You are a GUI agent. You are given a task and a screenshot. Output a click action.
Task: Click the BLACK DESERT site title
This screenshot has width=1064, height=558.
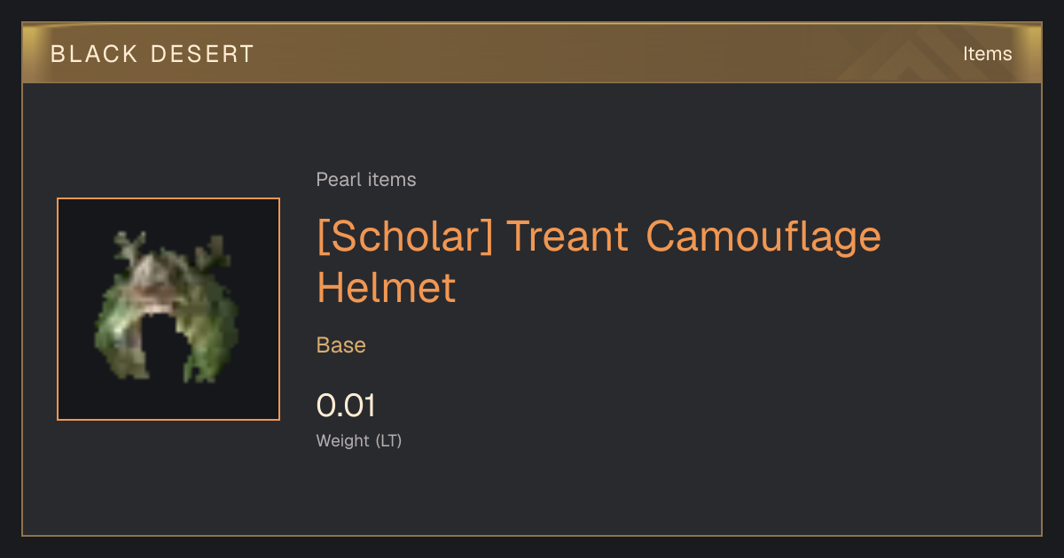[153, 54]
